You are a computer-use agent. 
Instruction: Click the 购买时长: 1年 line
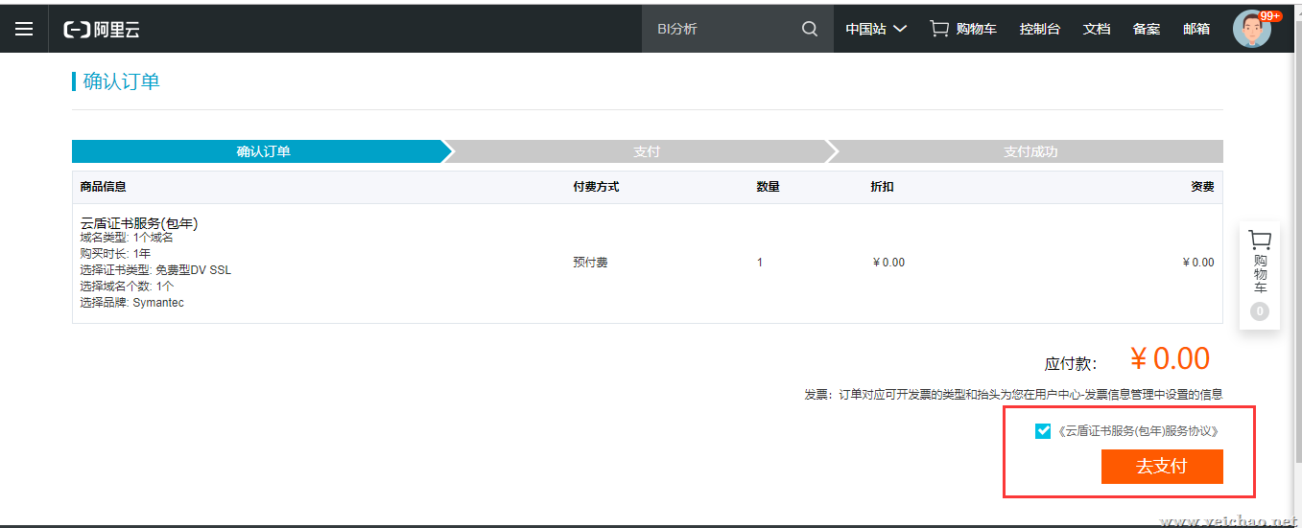tap(115, 254)
